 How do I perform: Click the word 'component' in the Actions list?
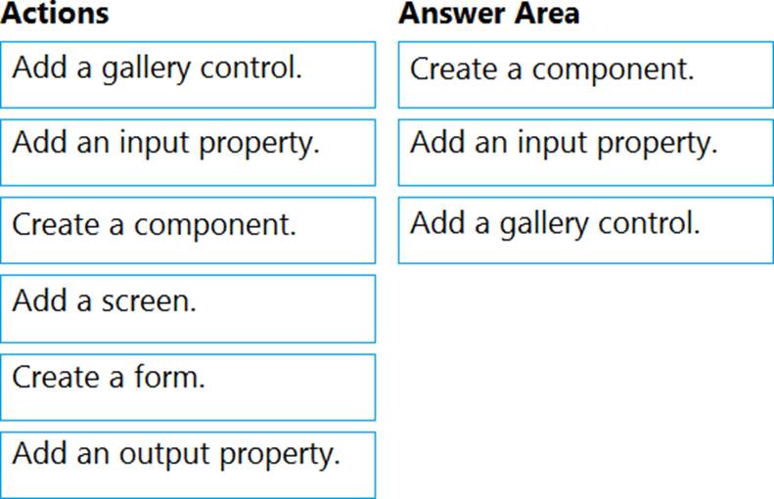tap(212, 226)
